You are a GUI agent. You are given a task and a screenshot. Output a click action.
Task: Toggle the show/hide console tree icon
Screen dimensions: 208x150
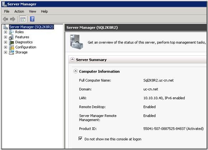(23, 19)
